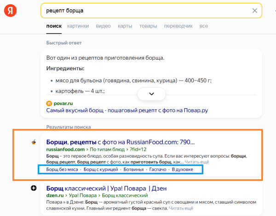Switch to the картинки tab

pyautogui.click(x=78, y=26)
